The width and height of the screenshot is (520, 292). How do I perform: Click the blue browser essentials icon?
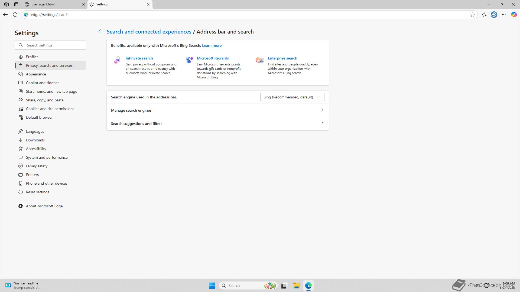coord(494,15)
